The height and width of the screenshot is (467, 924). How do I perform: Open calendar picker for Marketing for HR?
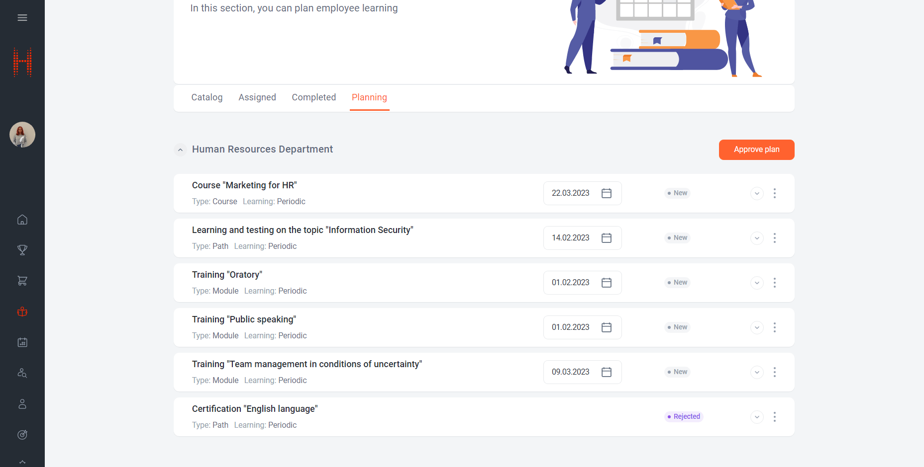point(606,193)
